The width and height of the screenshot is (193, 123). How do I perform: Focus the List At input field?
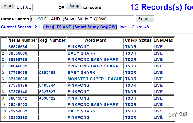(45, 8)
